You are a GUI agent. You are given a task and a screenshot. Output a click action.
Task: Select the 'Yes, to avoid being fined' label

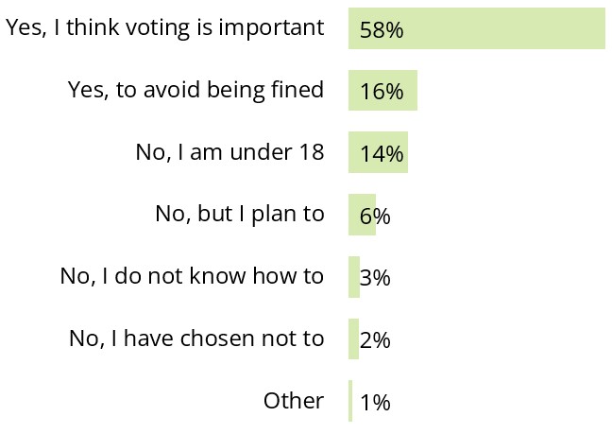click(196, 90)
